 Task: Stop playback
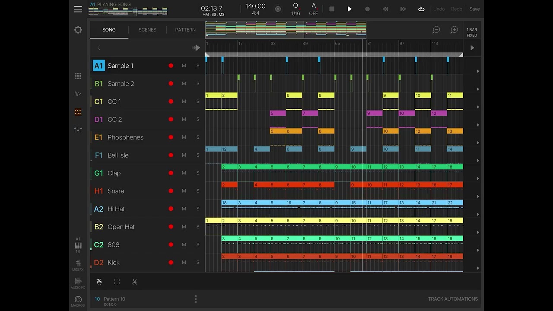(x=332, y=9)
